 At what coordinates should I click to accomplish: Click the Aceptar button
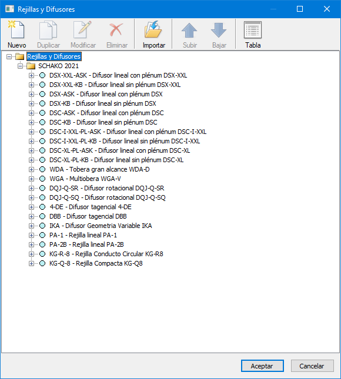point(262,366)
